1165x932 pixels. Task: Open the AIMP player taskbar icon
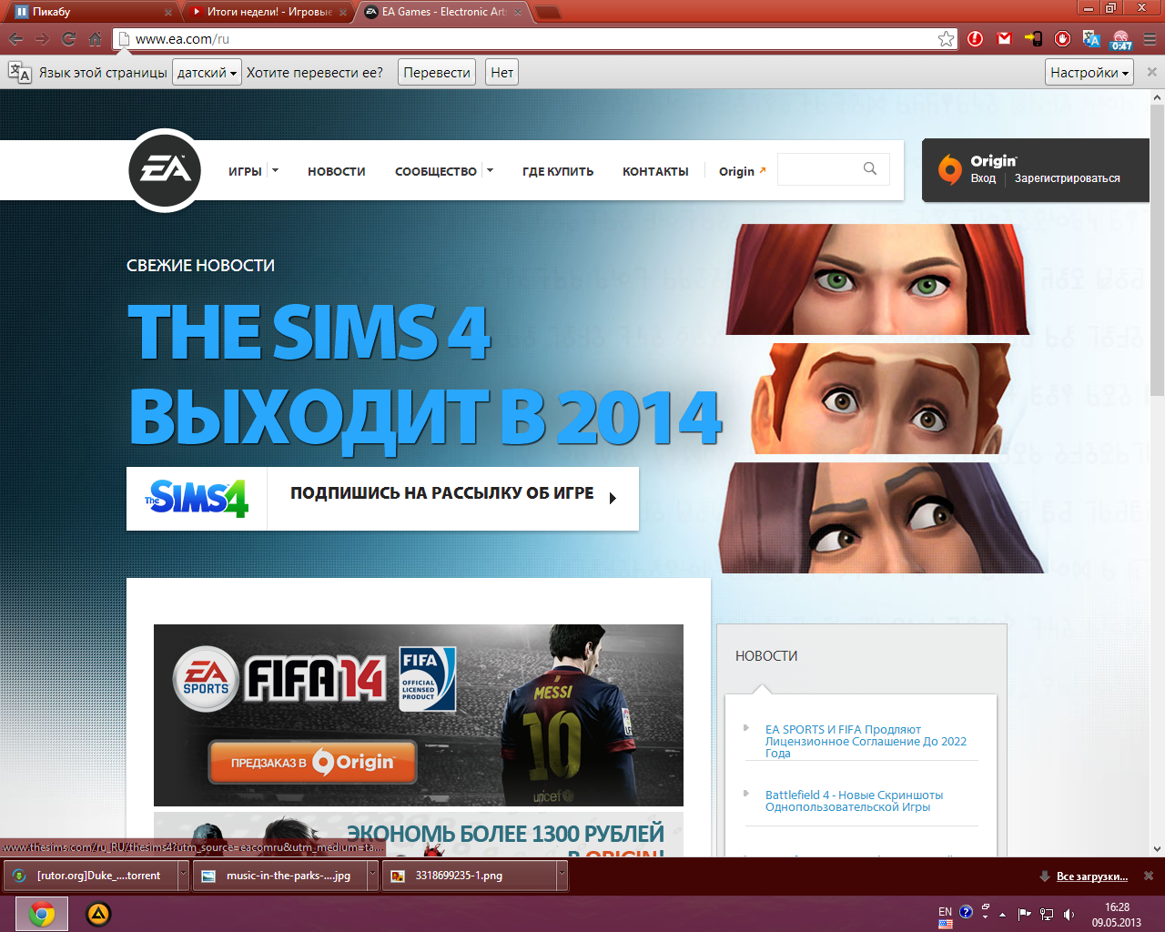point(98,914)
